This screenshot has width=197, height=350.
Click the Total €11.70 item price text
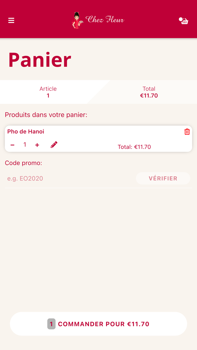click(134, 147)
